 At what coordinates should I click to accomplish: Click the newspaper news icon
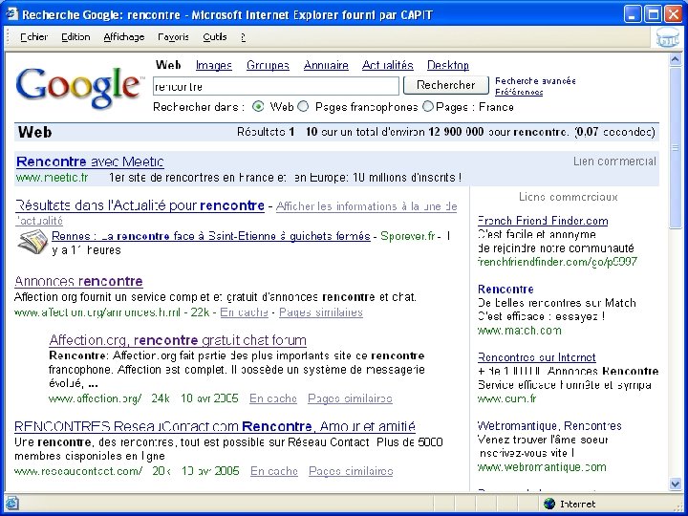pos(32,242)
